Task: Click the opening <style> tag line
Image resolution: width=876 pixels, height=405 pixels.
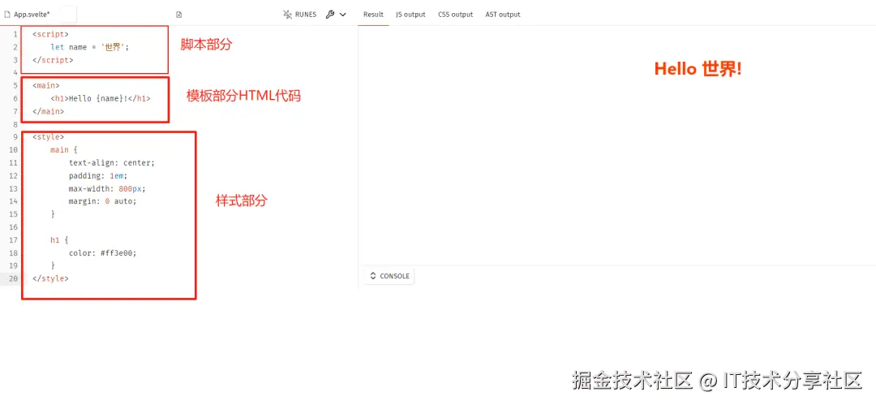Action: tap(49, 136)
